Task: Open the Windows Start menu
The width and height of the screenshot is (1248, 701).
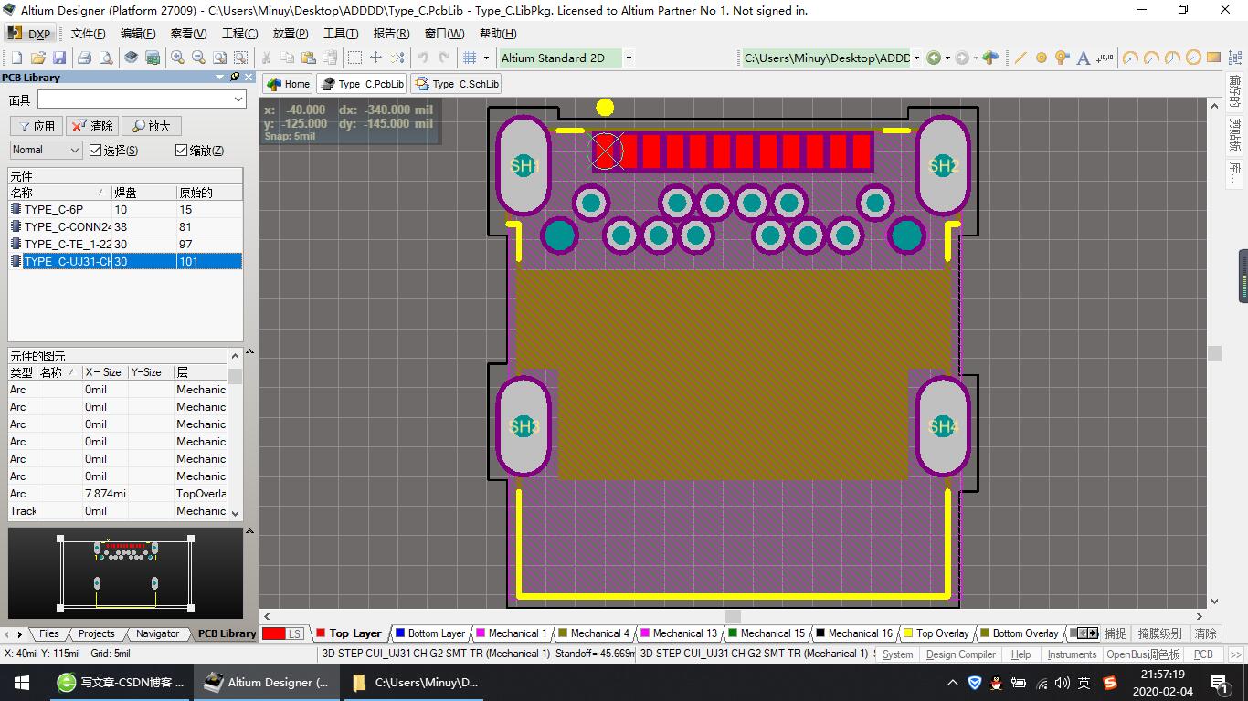Action: 22,682
